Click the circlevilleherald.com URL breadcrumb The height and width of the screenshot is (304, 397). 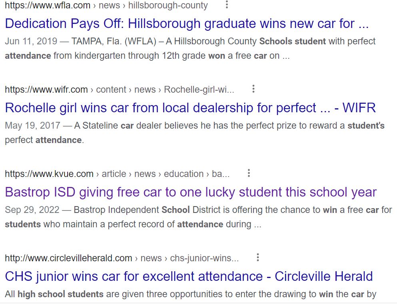pyautogui.click(x=122, y=258)
